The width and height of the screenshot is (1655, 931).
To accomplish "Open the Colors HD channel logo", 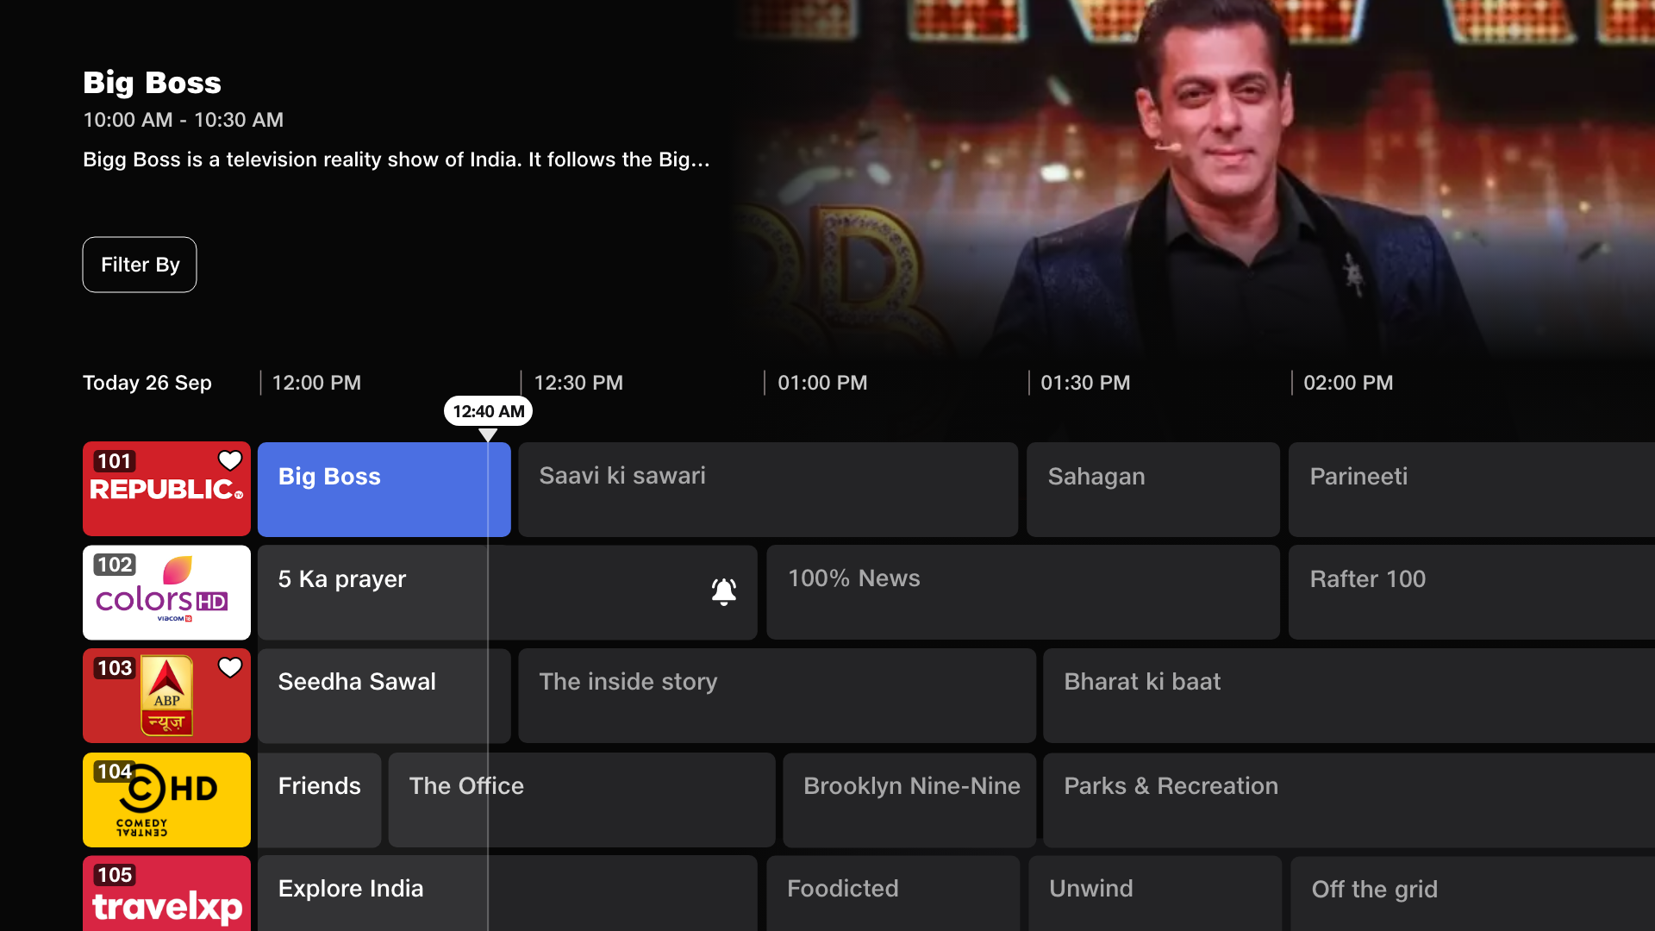I will point(165,592).
